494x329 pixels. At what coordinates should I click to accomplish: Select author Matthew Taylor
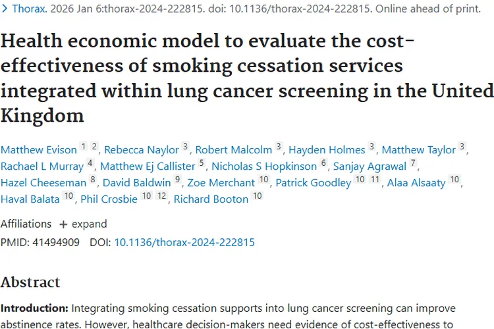pyautogui.click(x=419, y=149)
